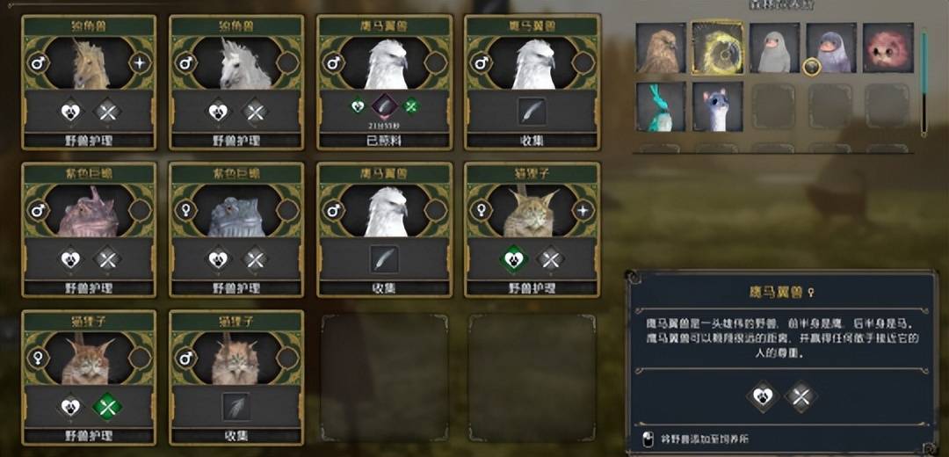Click 野兽护理 button on white unicorn card
The image size is (949, 457).
coord(236,141)
